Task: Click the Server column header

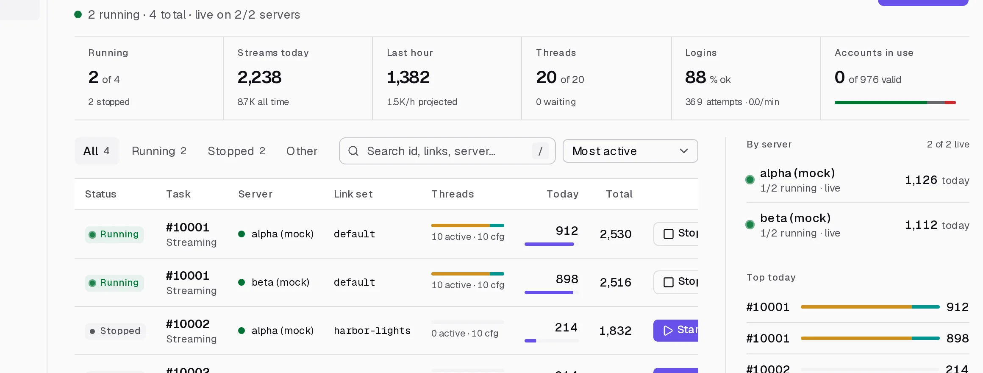Action: point(255,194)
